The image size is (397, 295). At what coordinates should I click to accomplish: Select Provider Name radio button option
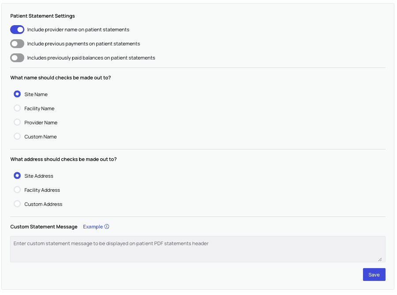17,122
